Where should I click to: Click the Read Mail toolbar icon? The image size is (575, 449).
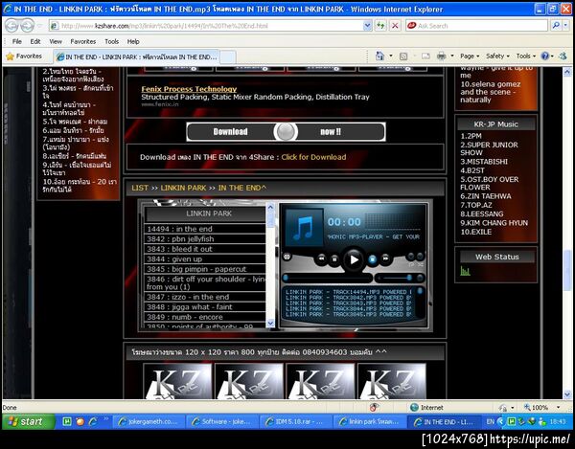point(425,56)
